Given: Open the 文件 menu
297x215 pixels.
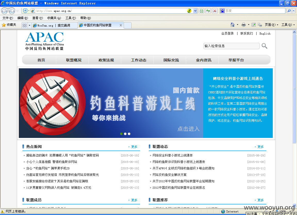Looking at the screenshot, I should click(x=7, y=18).
